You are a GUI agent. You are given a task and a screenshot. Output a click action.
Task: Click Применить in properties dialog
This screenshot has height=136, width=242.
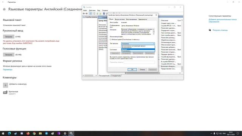click(x=152, y=70)
